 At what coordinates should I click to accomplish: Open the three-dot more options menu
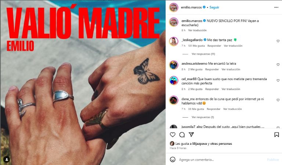click(276, 7)
